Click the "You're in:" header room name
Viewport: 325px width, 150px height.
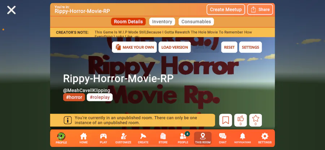click(82, 11)
